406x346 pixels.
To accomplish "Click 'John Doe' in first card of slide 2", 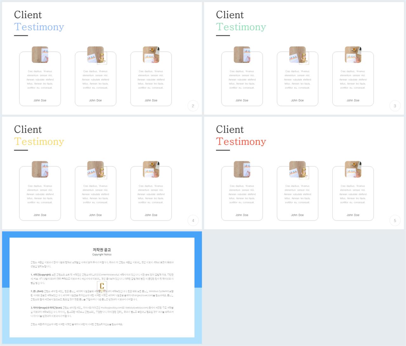I will (40, 100).
